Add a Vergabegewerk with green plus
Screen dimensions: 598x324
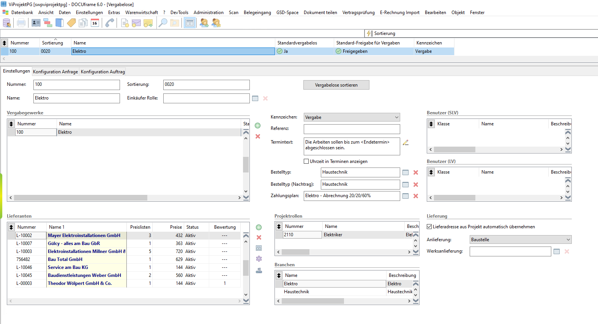coord(258,125)
